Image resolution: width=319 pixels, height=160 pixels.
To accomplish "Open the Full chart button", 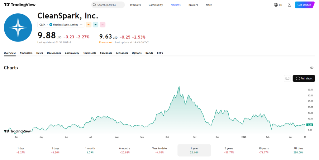I will [x=304, y=78].
